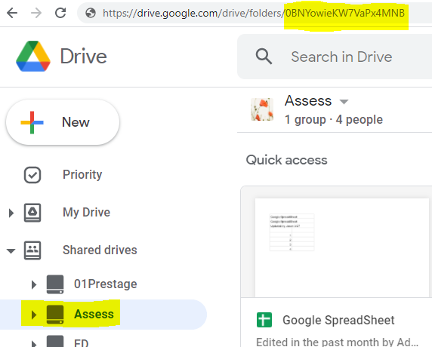This screenshot has width=432, height=347.
Task: Click the Google Drive logo
Action: coord(33,57)
